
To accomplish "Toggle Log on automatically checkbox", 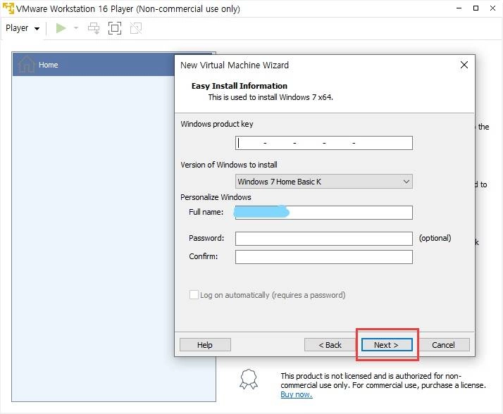I will [x=194, y=295].
